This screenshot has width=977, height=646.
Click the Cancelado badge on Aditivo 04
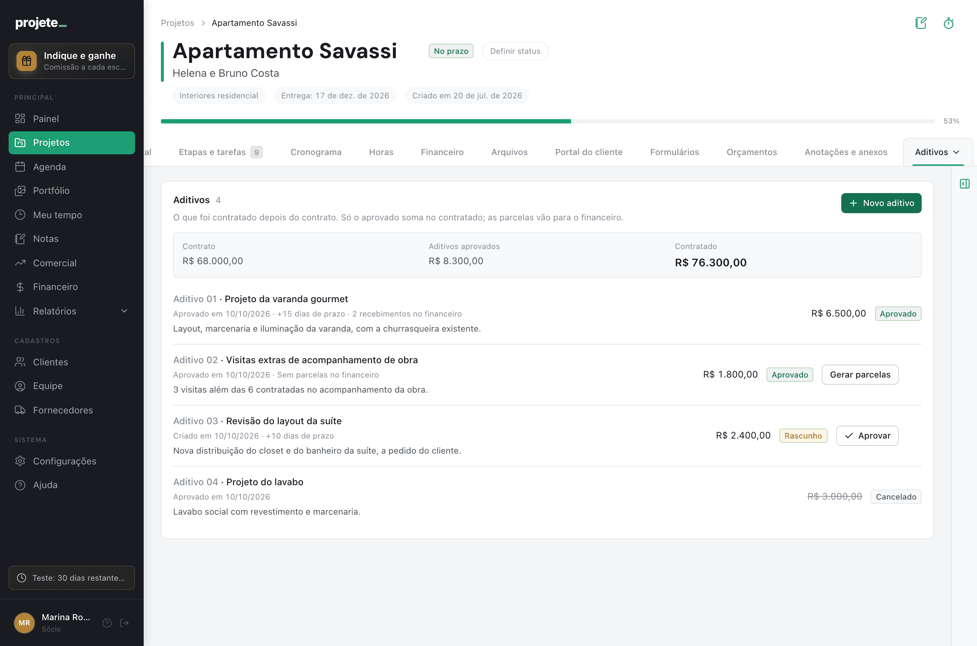click(x=896, y=496)
